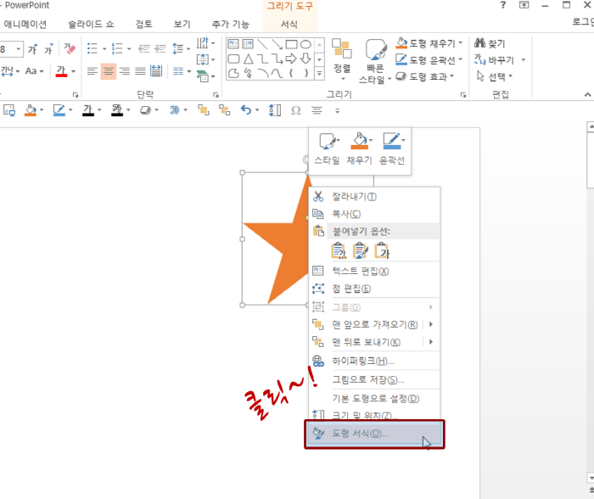This screenshot has height=499, width=594.
Task: Choose 점 편집 edit points
Action: (x=374, y=289)
